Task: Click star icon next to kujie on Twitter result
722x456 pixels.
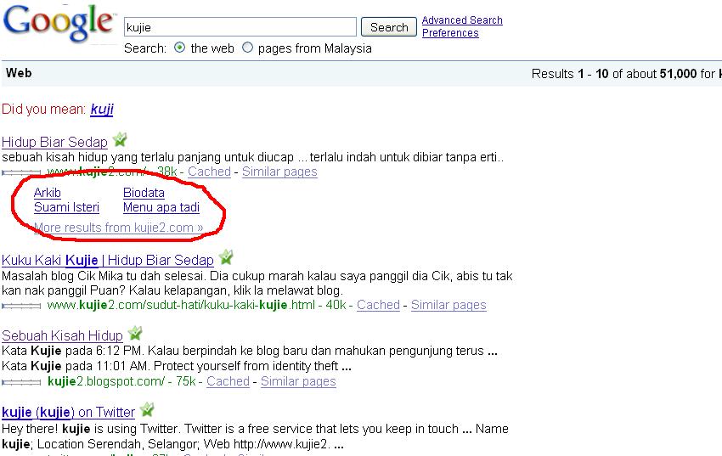Action: click(x=147, y=410)
